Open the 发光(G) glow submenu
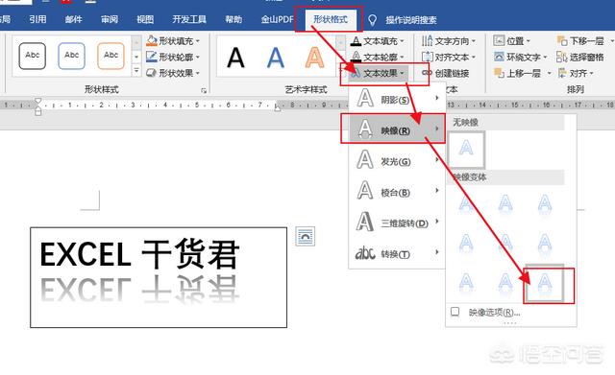The image size is (615, 375). [397, 160]
